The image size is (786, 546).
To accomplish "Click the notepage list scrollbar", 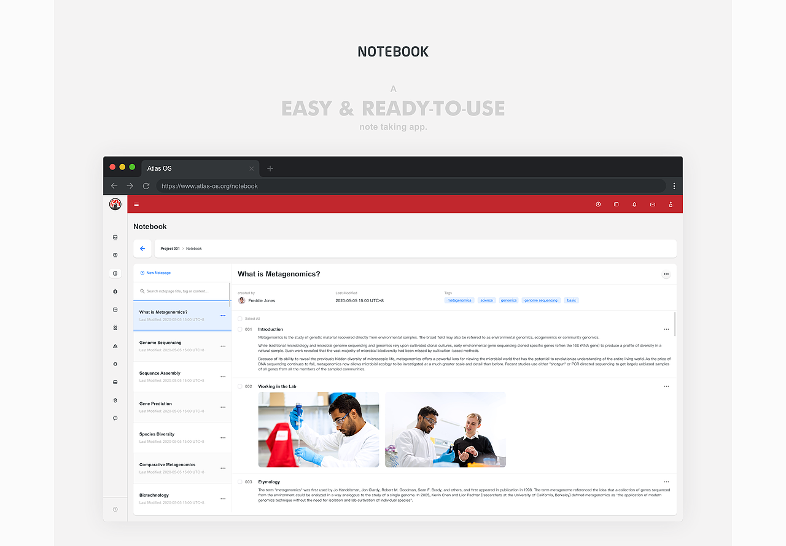I will click(230, 294).
